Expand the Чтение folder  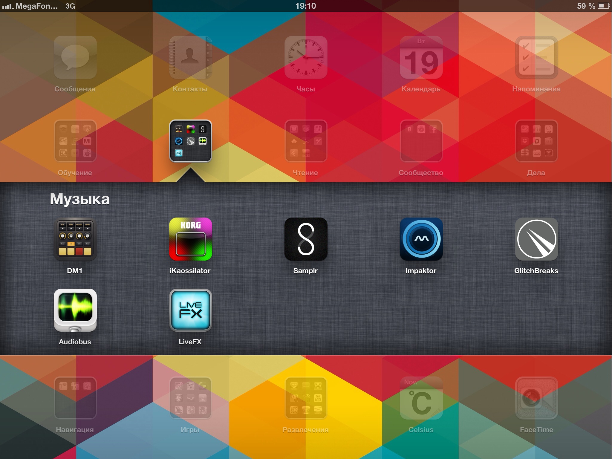click(x=306, y=141)
